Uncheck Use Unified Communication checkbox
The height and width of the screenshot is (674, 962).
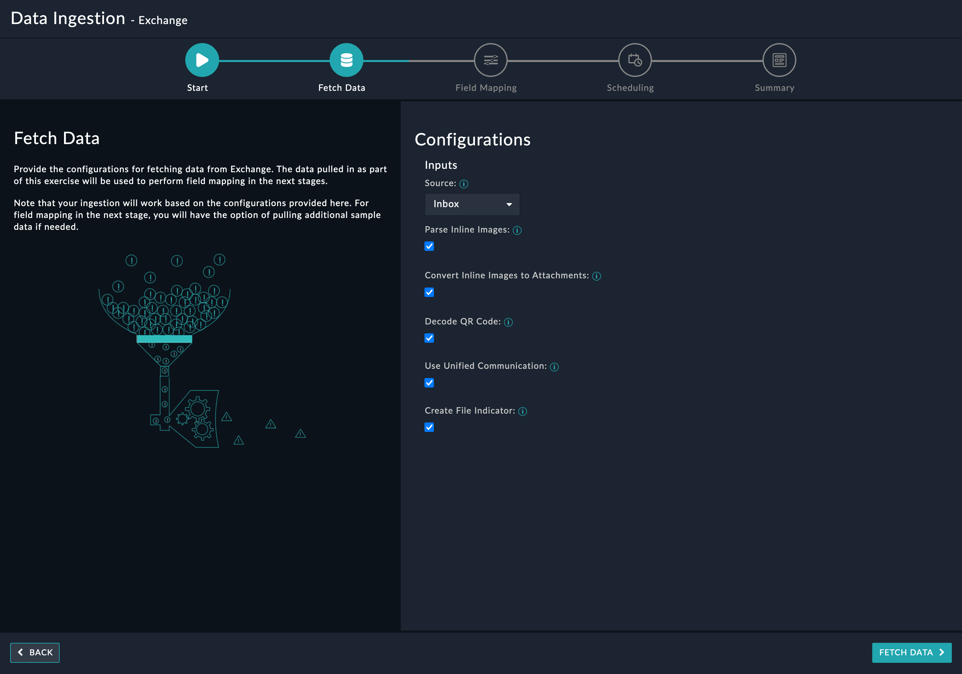[x=429, y=383]
